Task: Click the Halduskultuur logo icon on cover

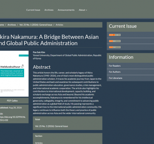Action: point(22,66)
